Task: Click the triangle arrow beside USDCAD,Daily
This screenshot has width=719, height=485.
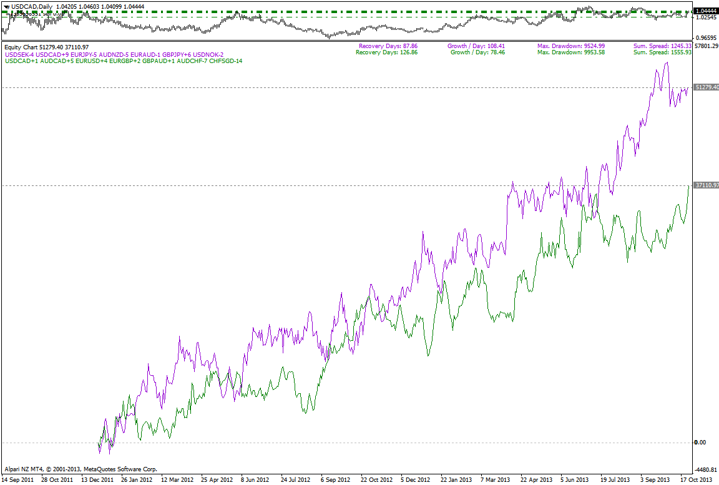Action: pyautogui.click(x=5, y=6)
